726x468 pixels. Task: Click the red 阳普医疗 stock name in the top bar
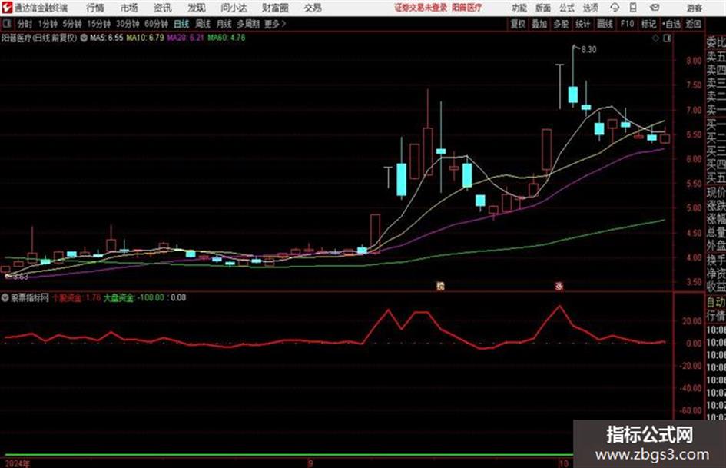(x=467, y=8)
